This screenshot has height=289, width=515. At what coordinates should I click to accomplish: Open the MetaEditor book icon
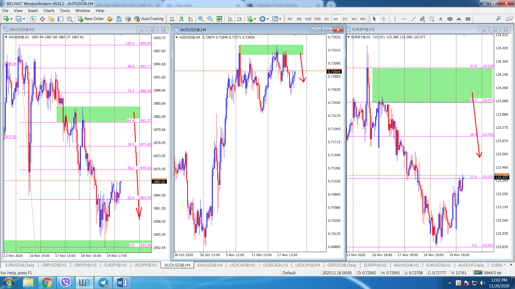click(x=110, y=19)
